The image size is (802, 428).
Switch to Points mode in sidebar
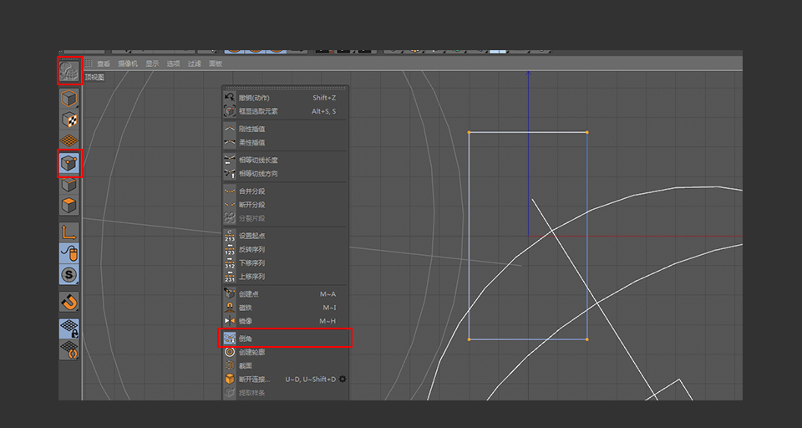(x=70, y=163)
